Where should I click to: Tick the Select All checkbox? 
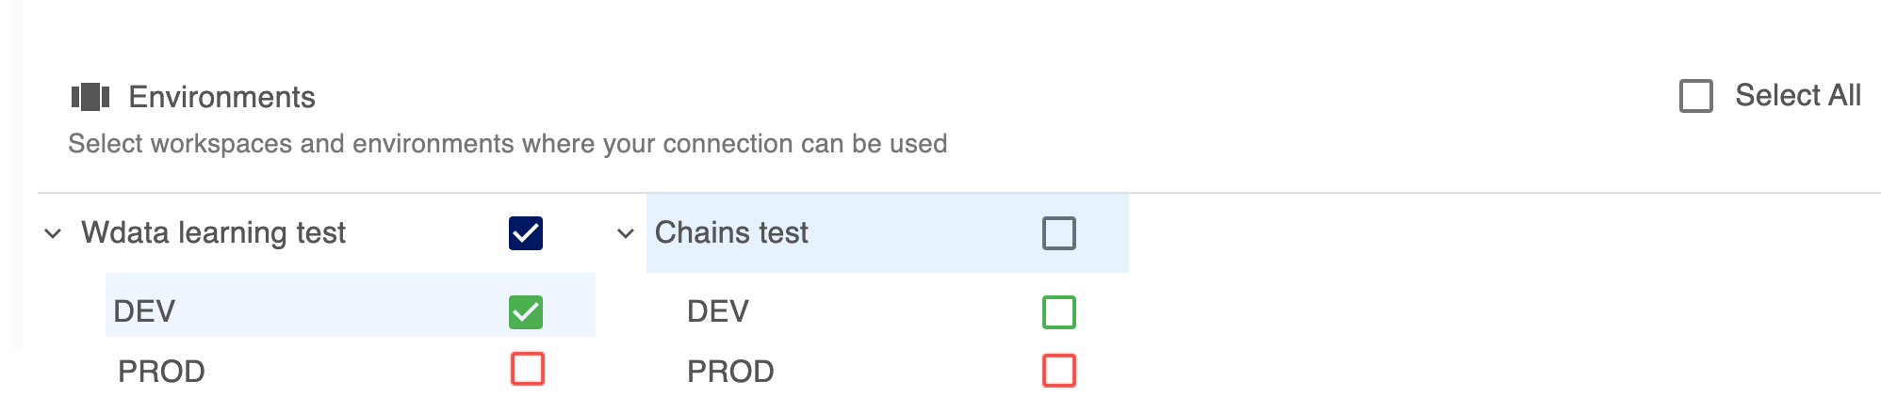[x=1695, y=96]
